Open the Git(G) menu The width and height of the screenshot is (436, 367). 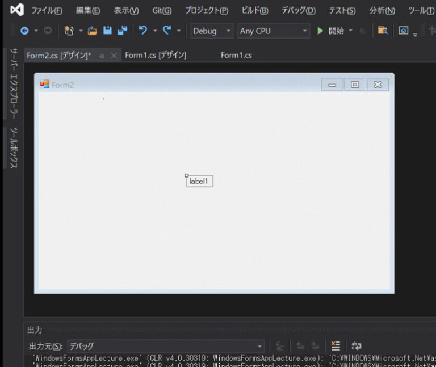[162, 11]
